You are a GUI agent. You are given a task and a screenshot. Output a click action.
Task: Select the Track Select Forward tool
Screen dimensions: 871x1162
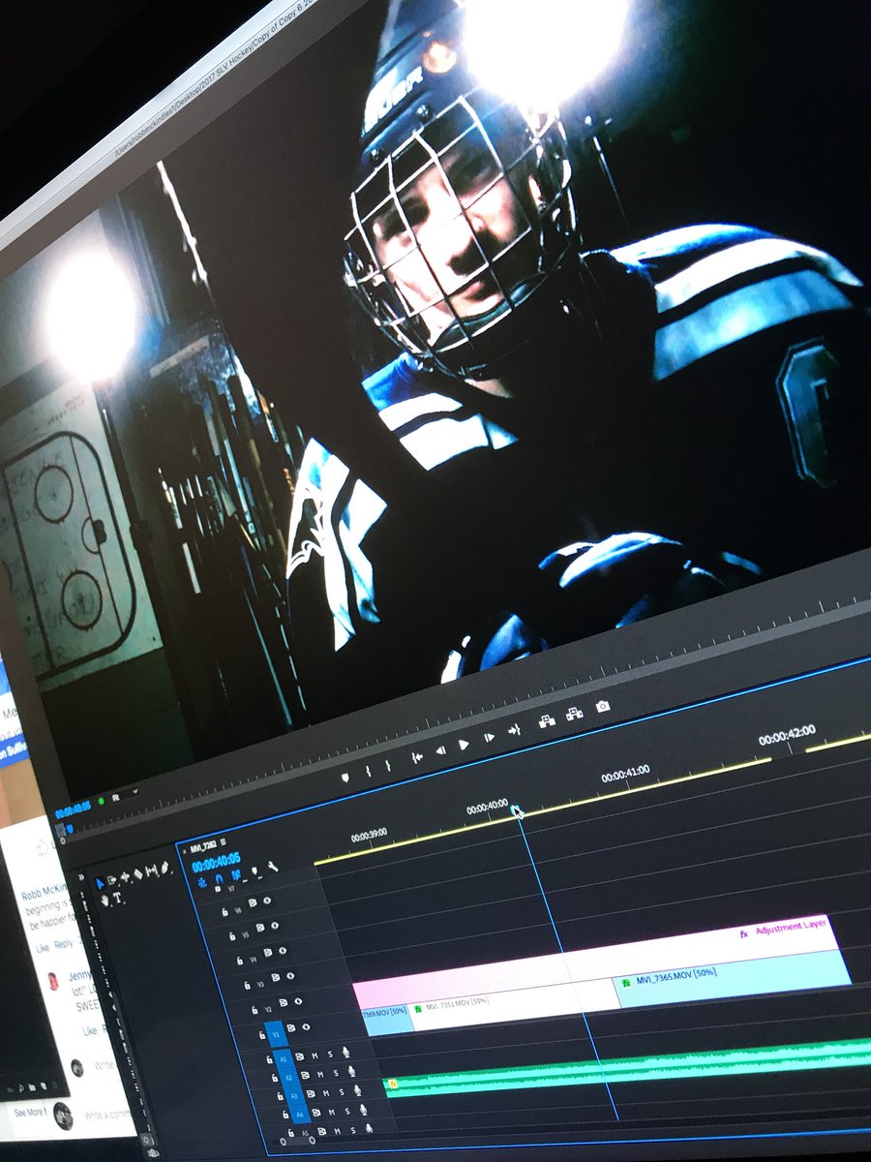click(112, 880)
